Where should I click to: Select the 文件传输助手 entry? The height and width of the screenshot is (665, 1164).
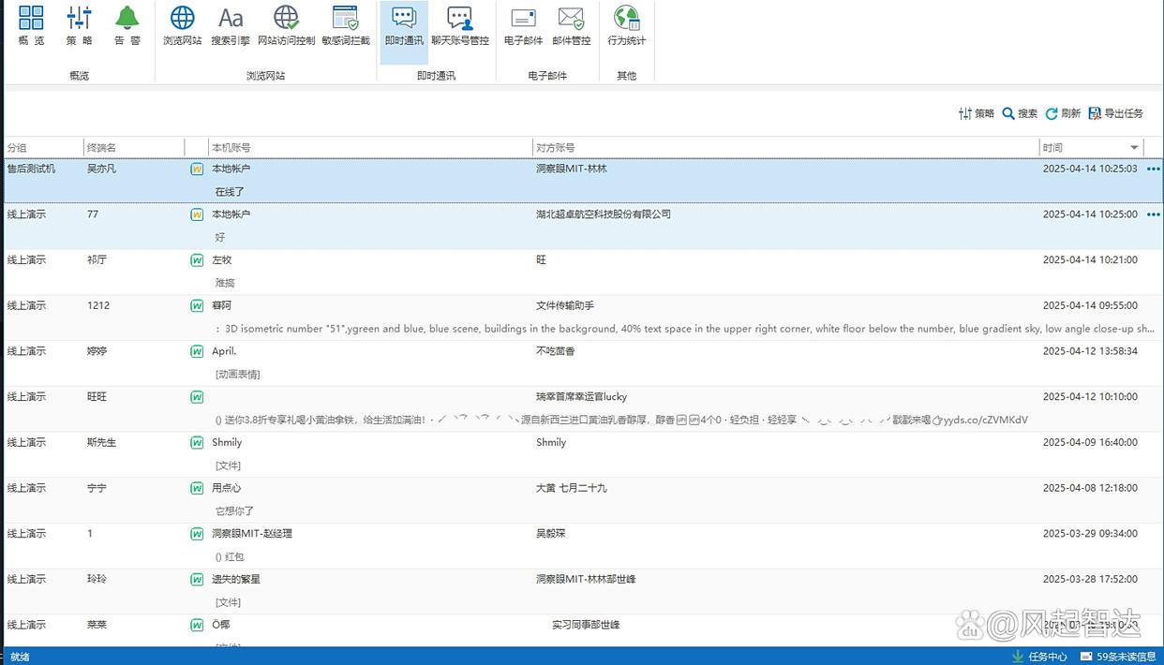pyautogui.click(x=565, y=305)
